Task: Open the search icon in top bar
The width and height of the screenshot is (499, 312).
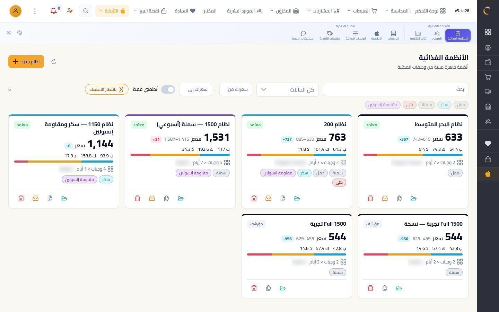Action: [x=86, y=11]
